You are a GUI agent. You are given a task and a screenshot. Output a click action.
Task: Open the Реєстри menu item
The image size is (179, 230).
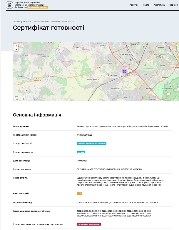tap(134, 5)
